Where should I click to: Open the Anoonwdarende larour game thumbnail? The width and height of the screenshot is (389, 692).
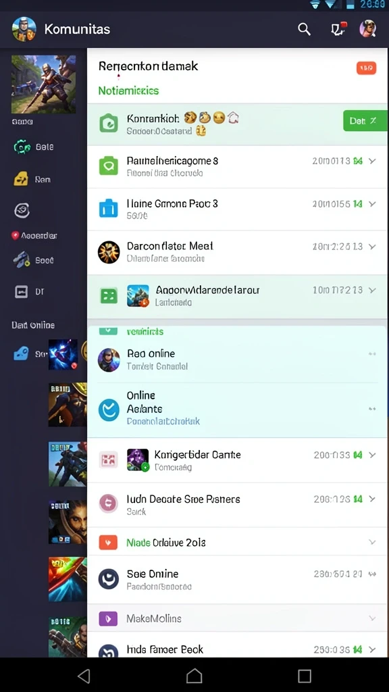(138, 296)
